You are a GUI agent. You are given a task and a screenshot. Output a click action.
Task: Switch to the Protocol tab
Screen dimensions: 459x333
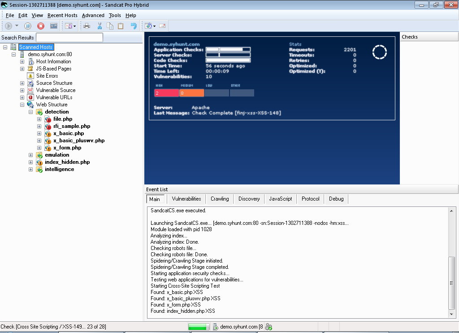point(311,199)
